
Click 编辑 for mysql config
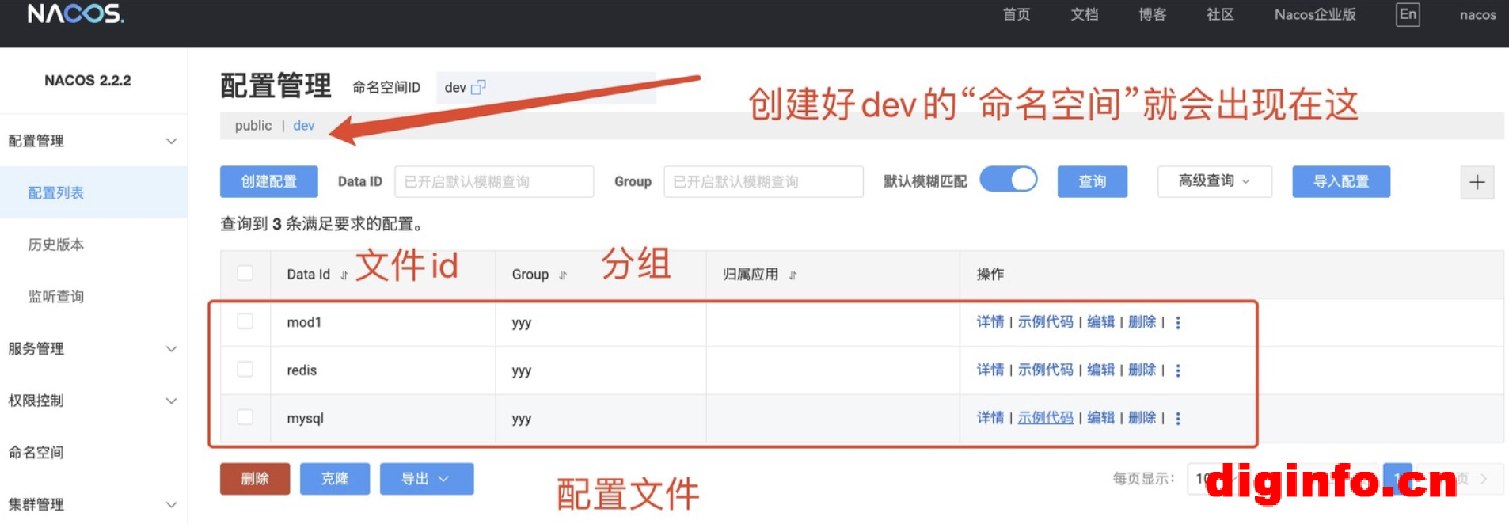tap(1101, 418)
